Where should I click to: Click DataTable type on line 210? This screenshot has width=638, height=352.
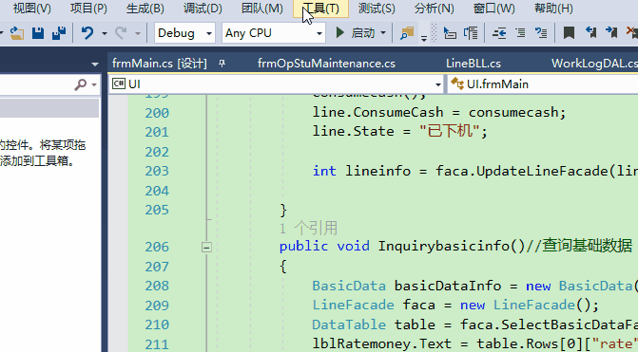(349, 324)
